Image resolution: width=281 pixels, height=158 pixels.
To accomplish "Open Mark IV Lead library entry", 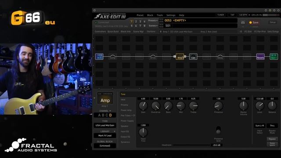I will pyautogui.click(x=105, y=136).
